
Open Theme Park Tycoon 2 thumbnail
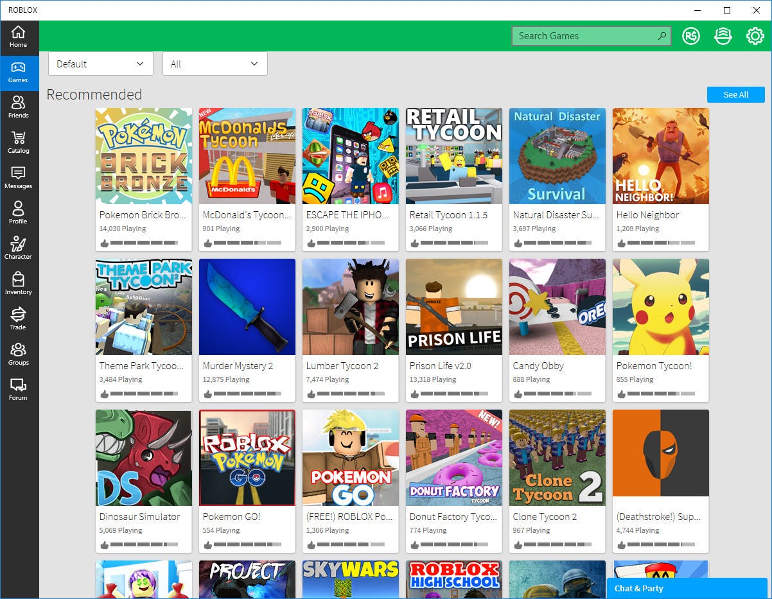coord(144,307)
